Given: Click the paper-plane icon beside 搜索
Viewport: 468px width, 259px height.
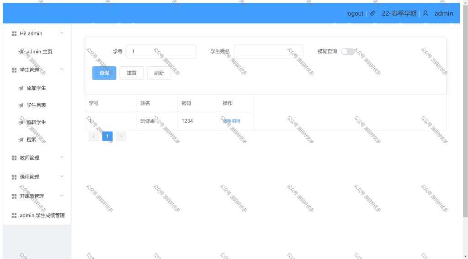Looking at the screenshot, I should pyautogui.click(x=21, y=140).
